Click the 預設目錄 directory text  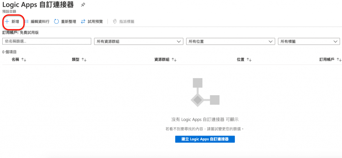click(x=9, y=12)
